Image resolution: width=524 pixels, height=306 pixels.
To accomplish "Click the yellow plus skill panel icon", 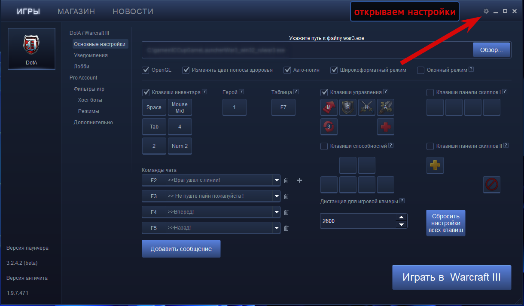I will coord(435,165).
